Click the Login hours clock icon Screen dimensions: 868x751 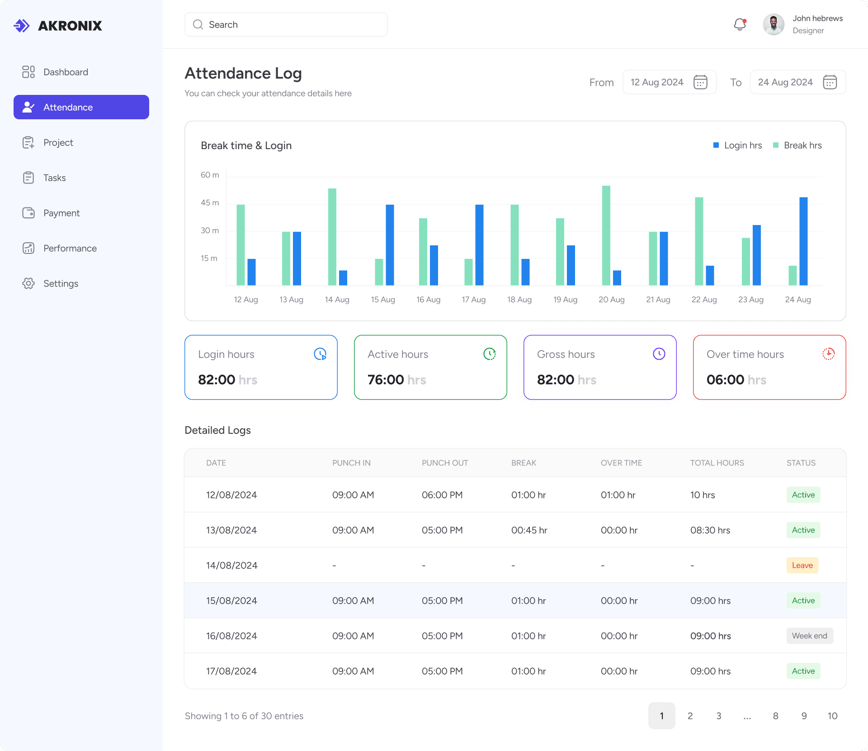point(320,354)
